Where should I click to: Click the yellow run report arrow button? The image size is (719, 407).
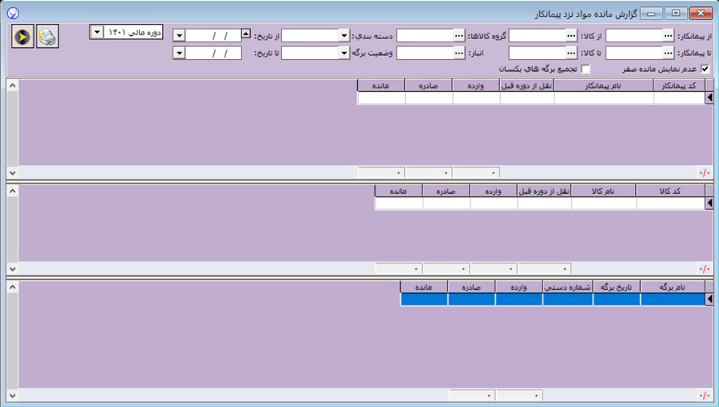23,37
